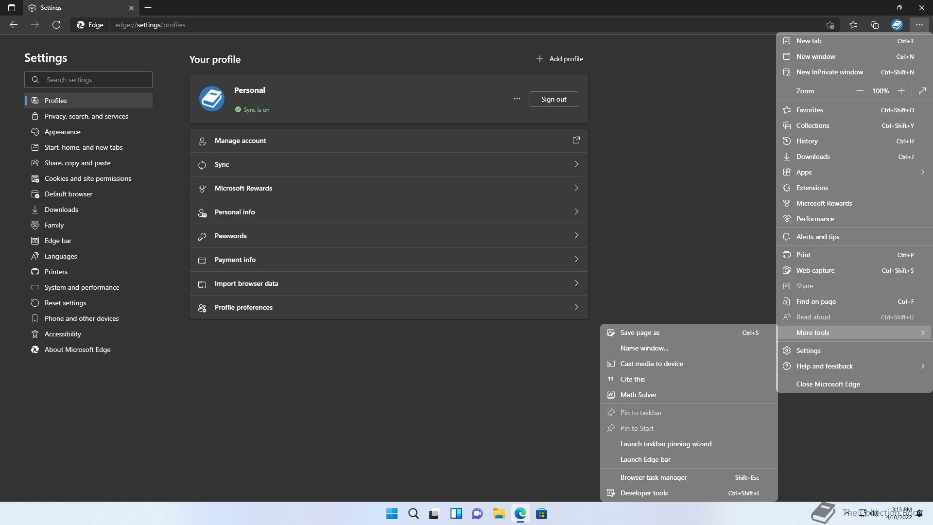The image size is (933, 525).
Task: Choose Close Microsoft Edge
Action: click(x=854, y=384)
